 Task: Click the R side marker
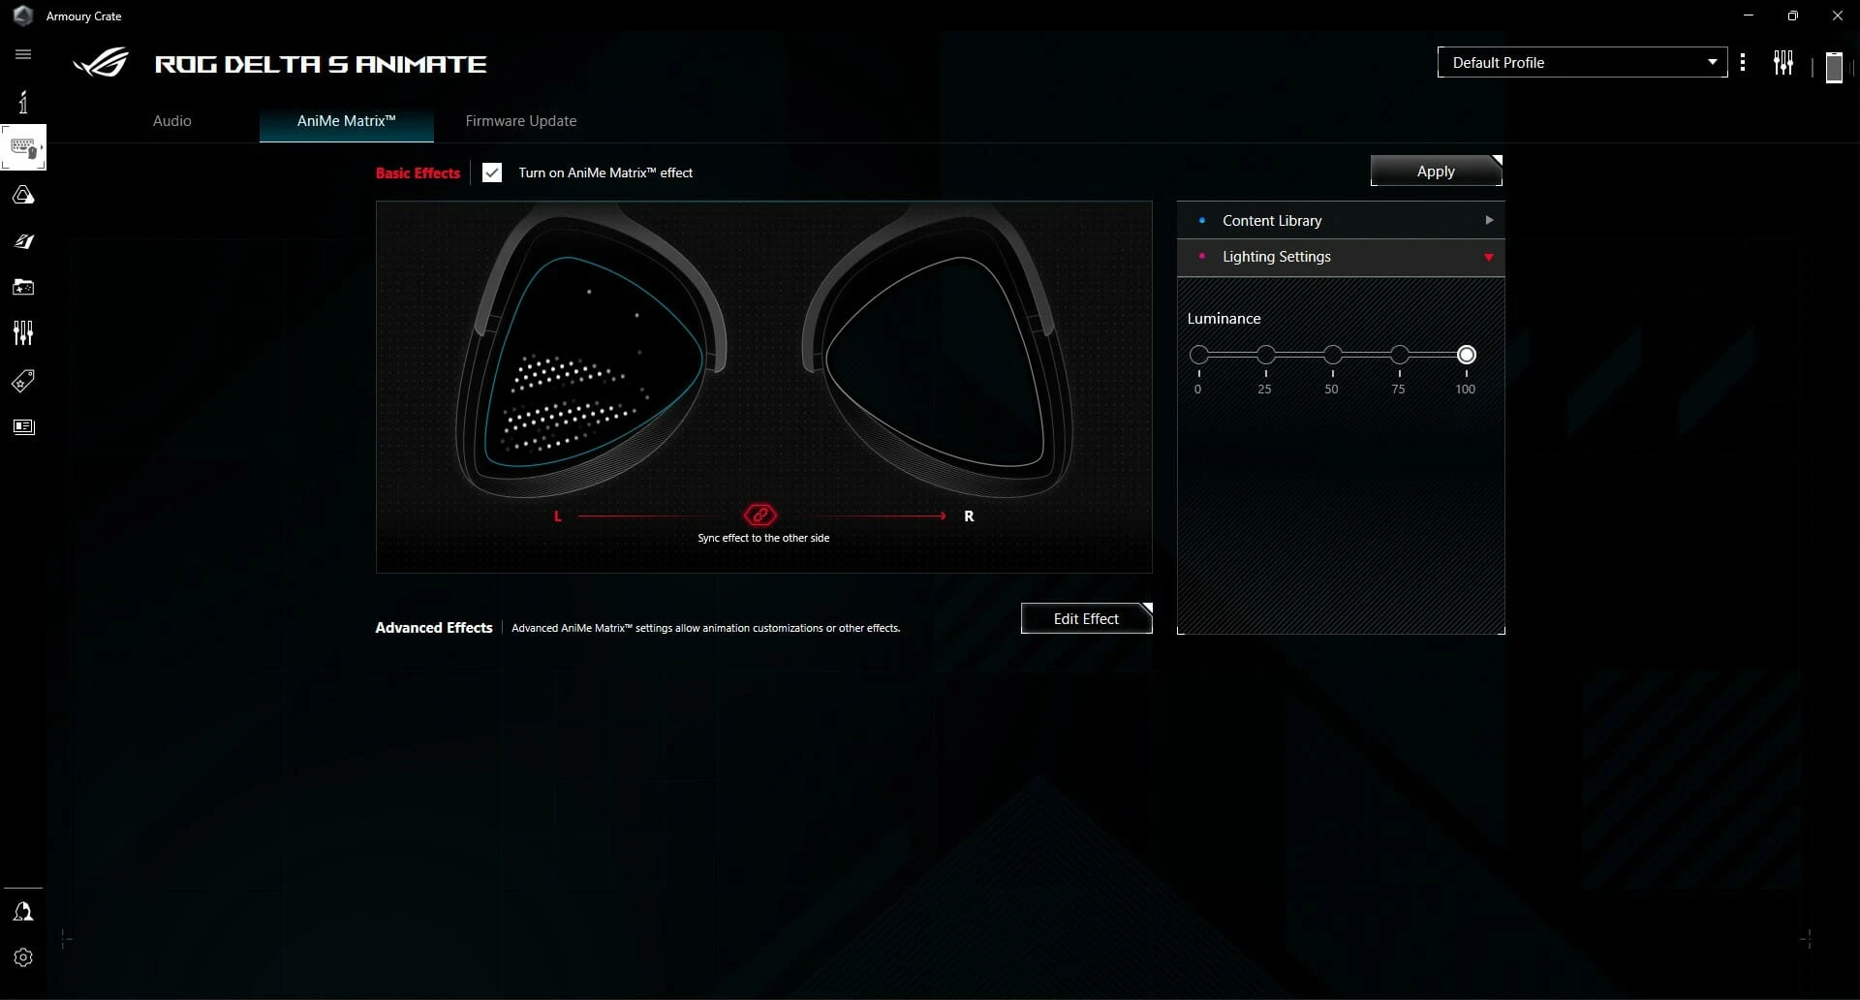969,516
